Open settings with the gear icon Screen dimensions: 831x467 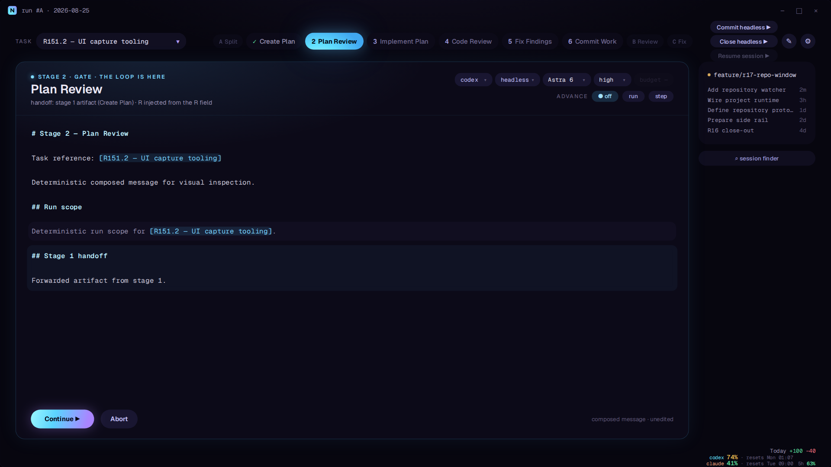(808, 42)
